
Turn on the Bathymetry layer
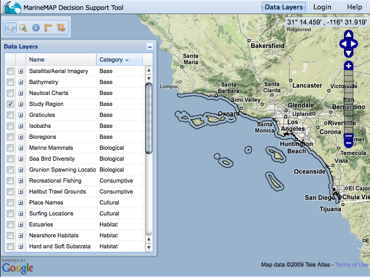click(10, 82)
